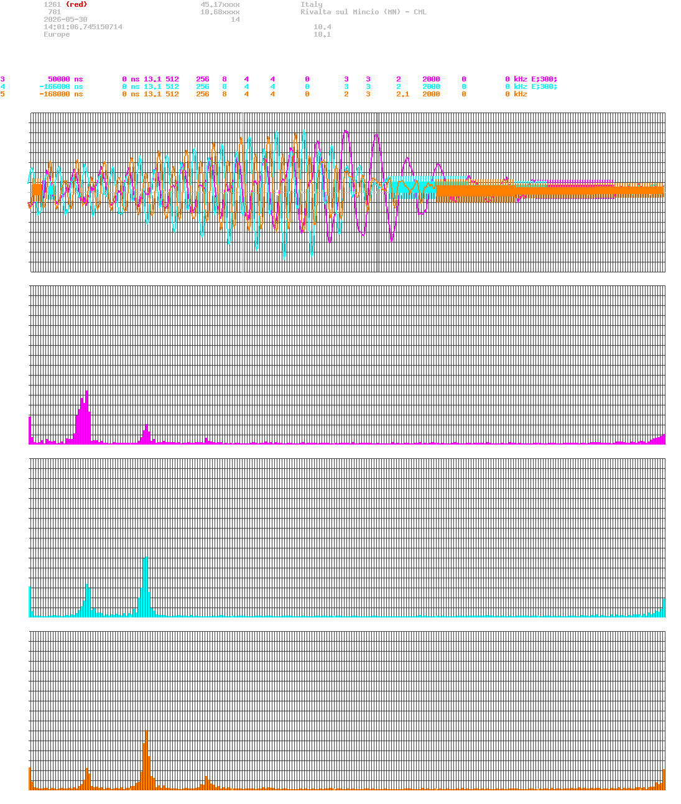The width and height of the screenshot is (681, 804).
Task: Click the cyan "-166000 ns" value
Action: point(61,86)
